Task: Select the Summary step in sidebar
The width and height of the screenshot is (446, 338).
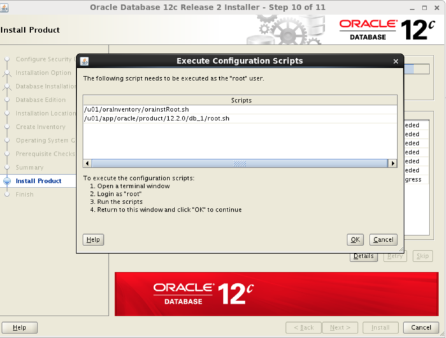Action: [29, 168]
